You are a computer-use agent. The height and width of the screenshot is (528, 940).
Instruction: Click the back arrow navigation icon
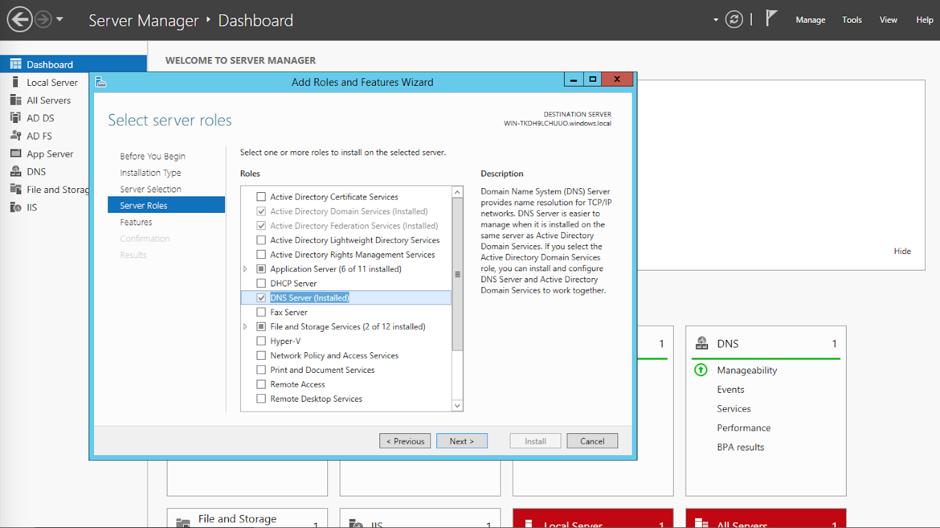click(19, 19)
